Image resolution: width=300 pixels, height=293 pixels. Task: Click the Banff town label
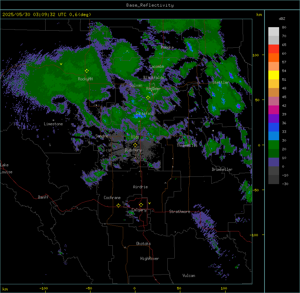pos(43,197)
